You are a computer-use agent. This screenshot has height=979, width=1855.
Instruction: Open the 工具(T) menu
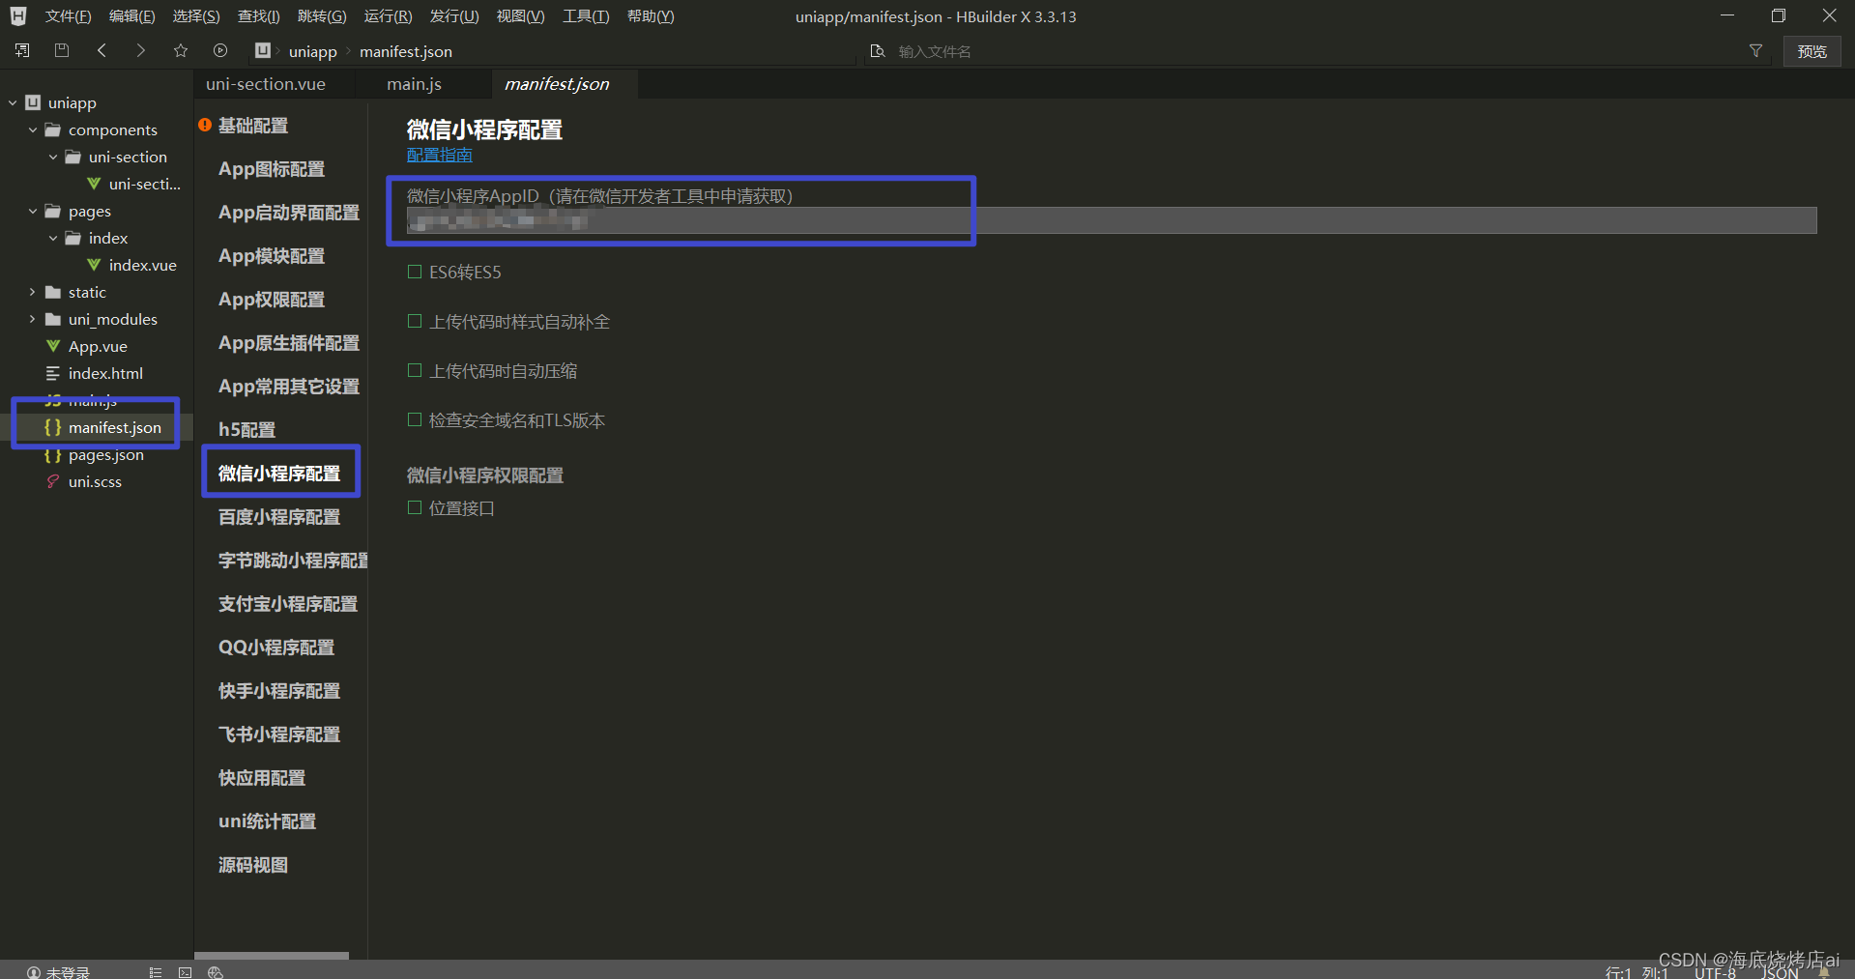tap(586, 16)
